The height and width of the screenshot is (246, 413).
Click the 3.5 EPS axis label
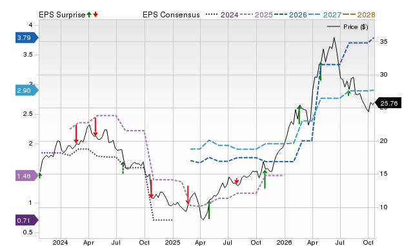pyautogui.click(x=28, y=55)
